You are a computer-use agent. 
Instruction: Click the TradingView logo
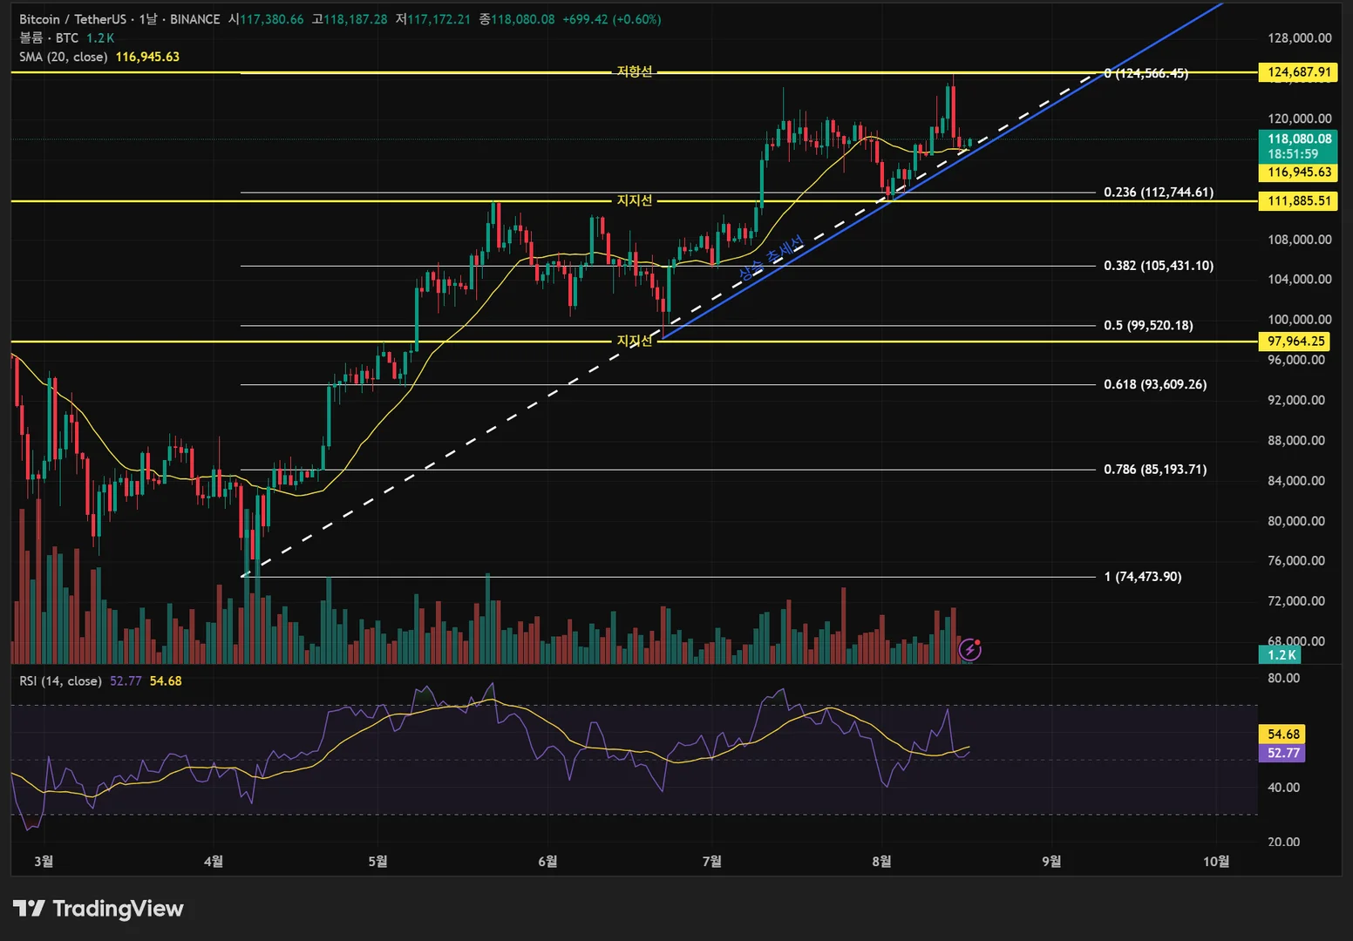pyautogui.click(x=98, y=909)
